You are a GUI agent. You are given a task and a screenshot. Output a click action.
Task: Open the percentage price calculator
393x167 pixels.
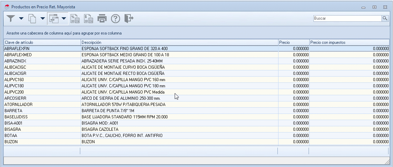[x=75, y=19]
